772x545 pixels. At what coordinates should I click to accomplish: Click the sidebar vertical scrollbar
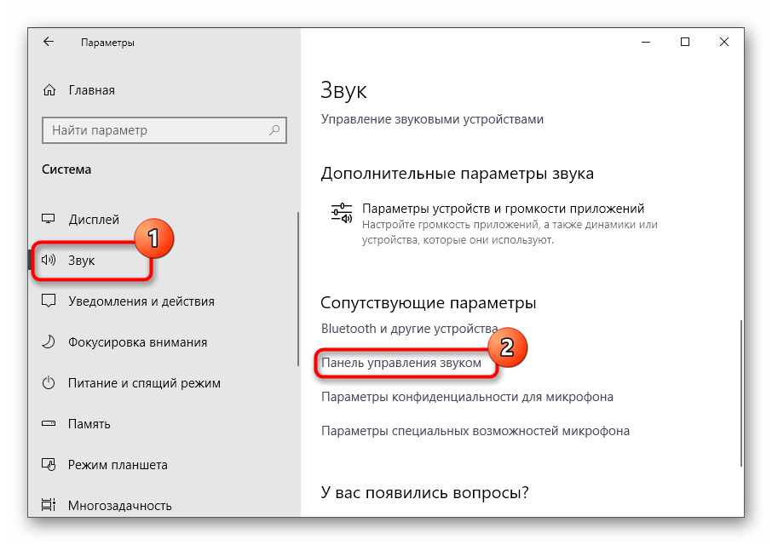[x=298, y=290]
